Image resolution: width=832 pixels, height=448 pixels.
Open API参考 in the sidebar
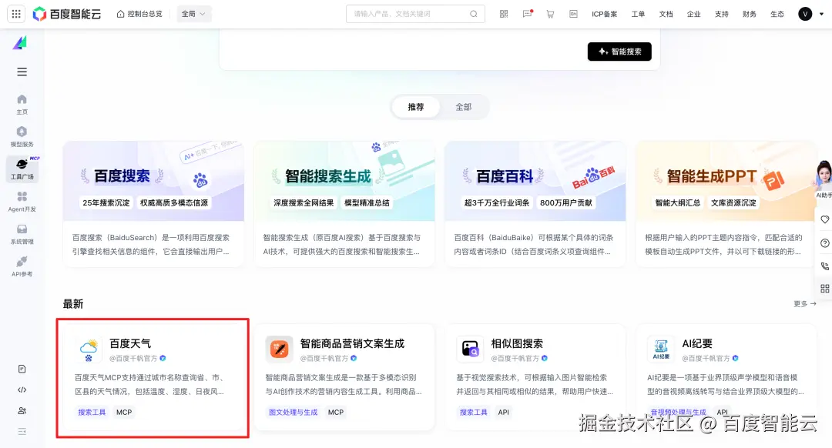point(22,266)
